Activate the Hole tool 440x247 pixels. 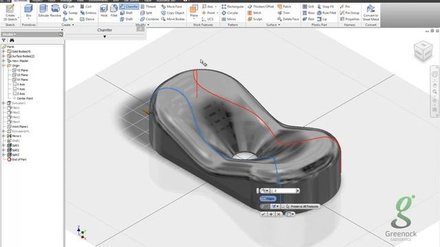tap(104, 11)
